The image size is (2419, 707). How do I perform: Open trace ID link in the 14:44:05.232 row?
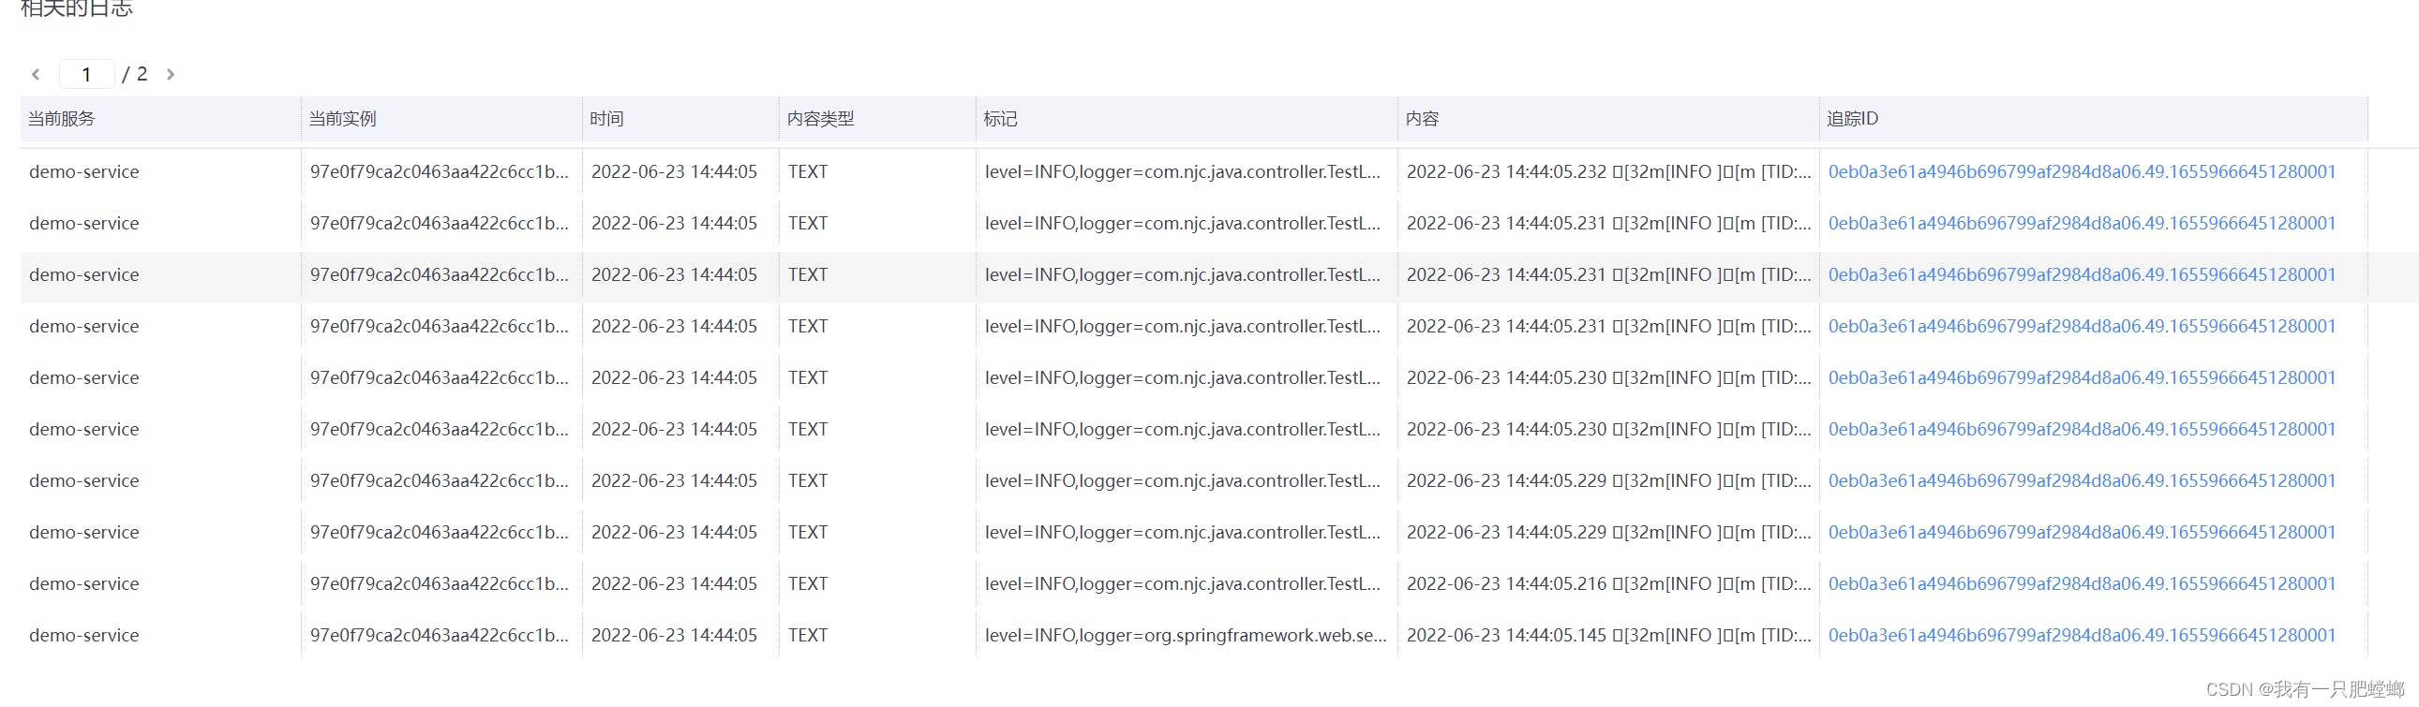[2082, 171]
